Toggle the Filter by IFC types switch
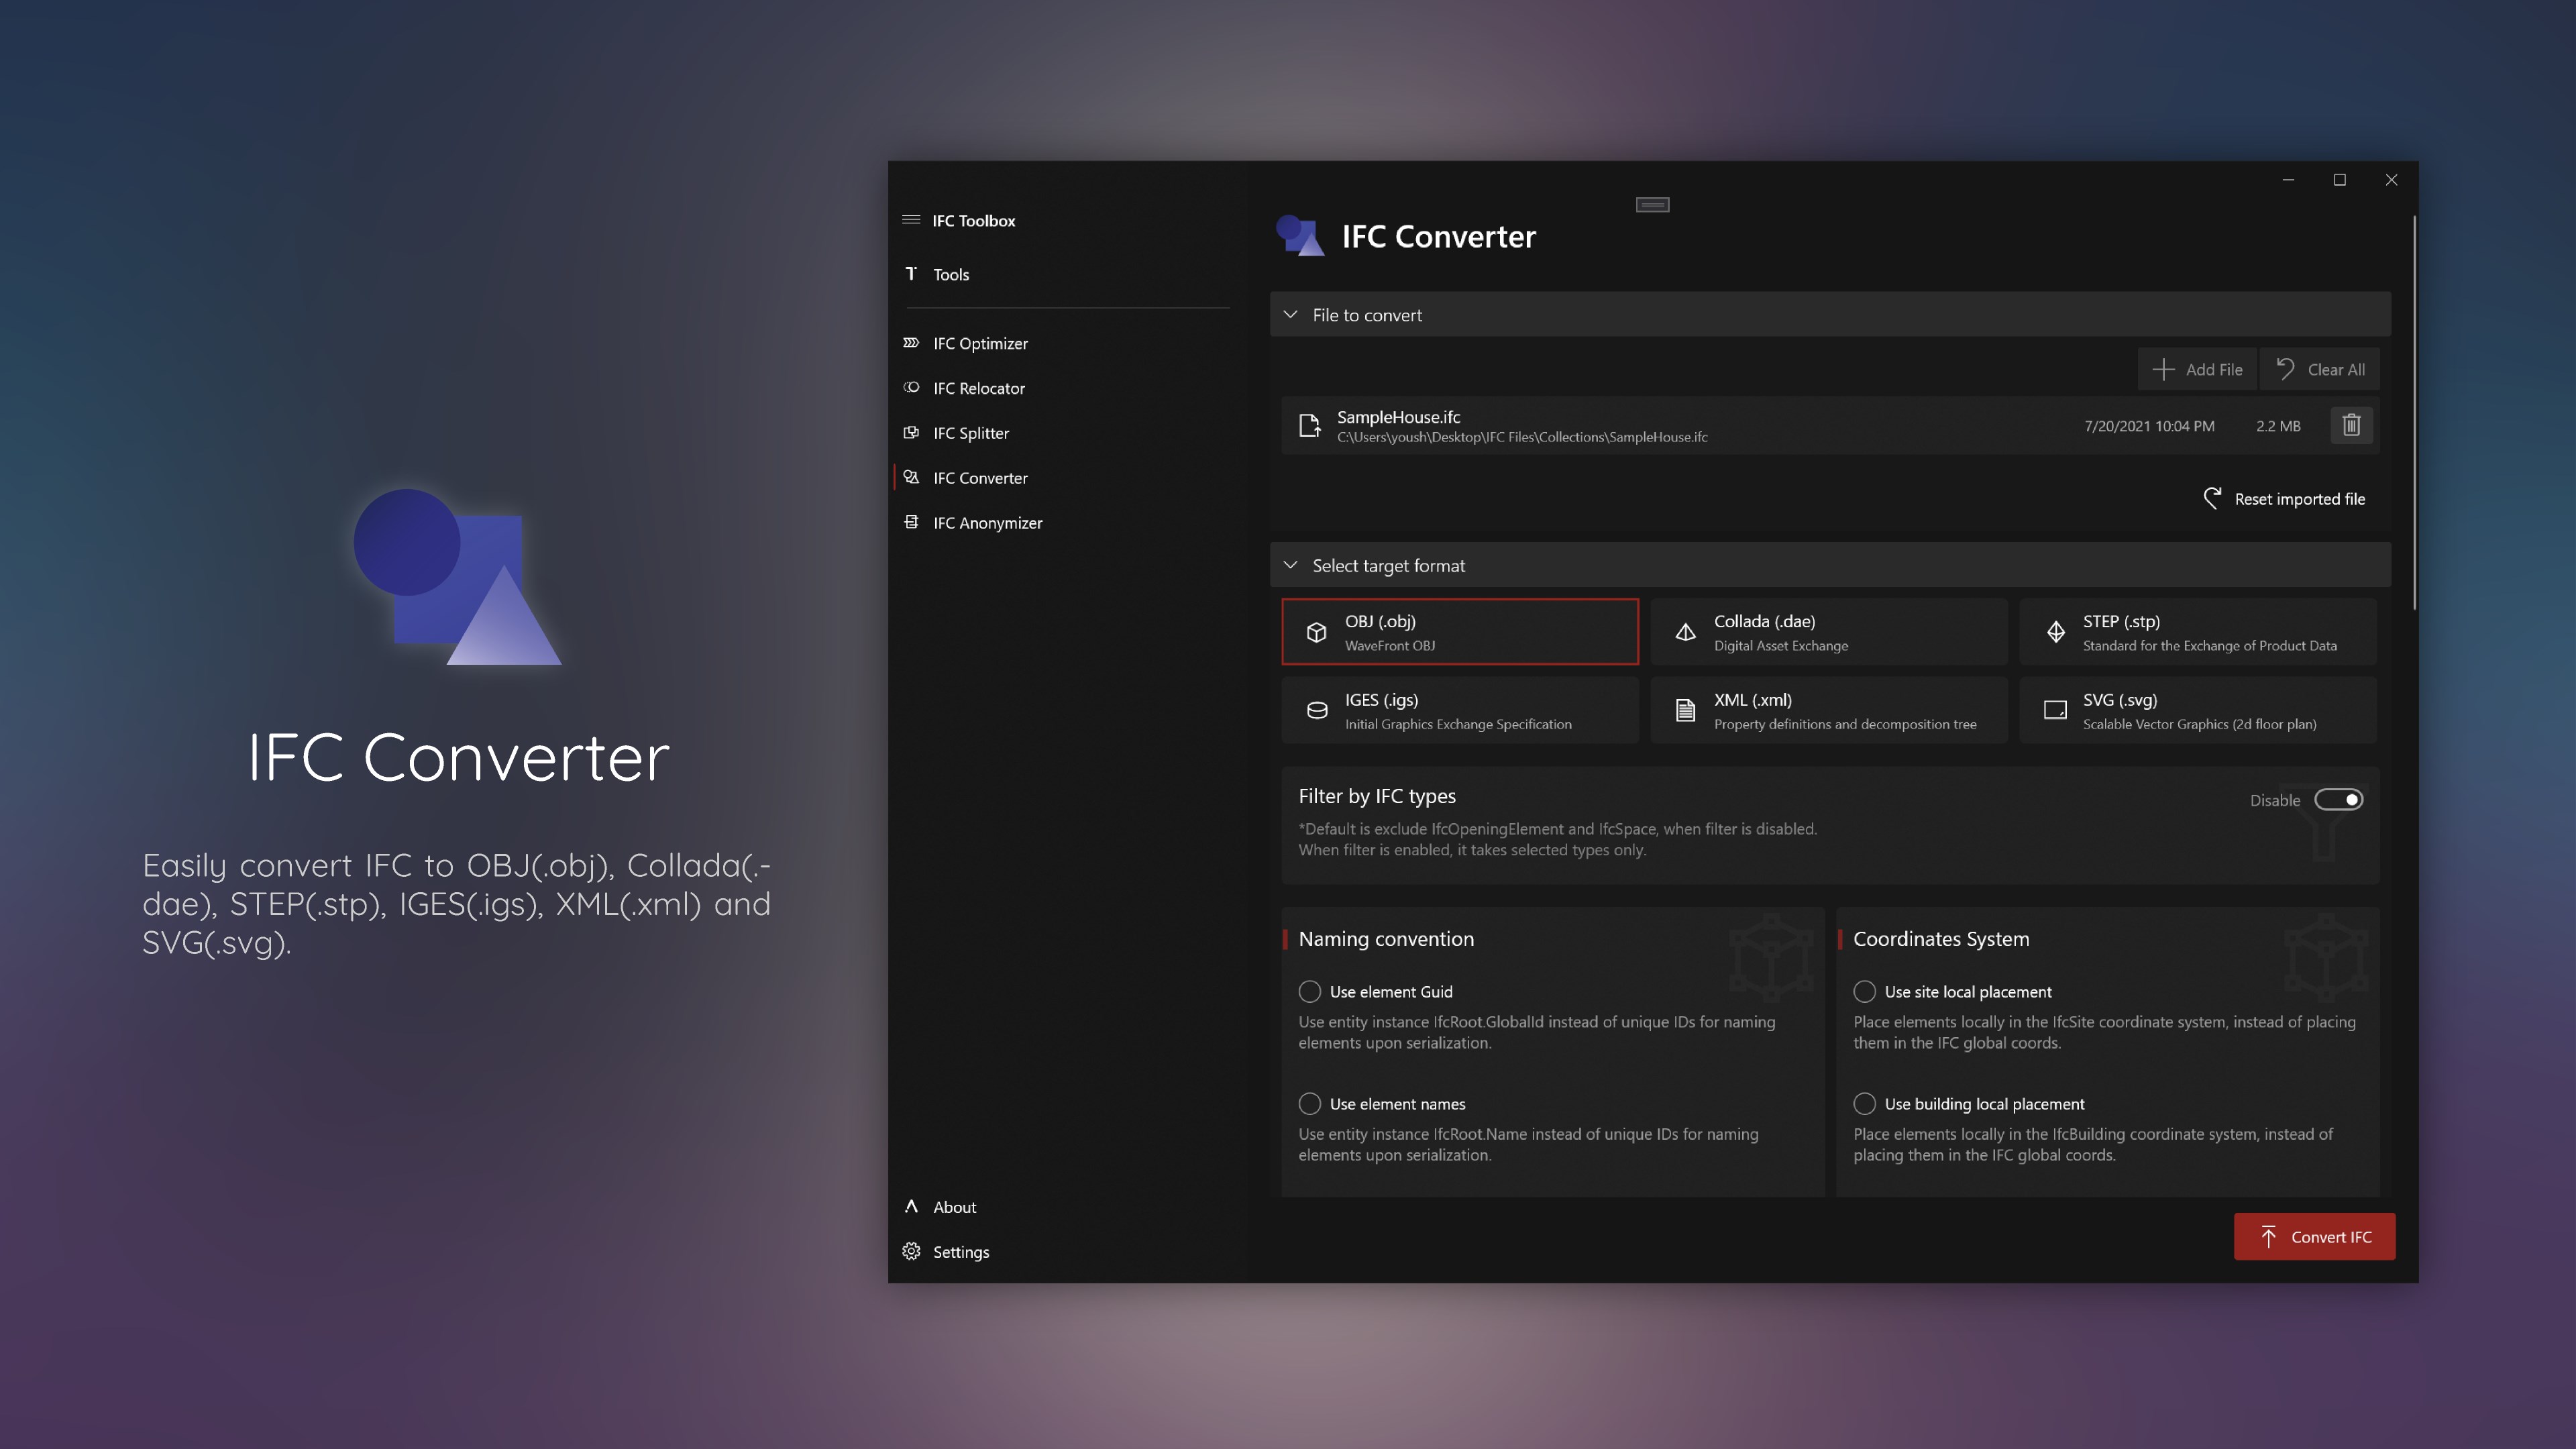2576x1449 pixels. 2338,800
